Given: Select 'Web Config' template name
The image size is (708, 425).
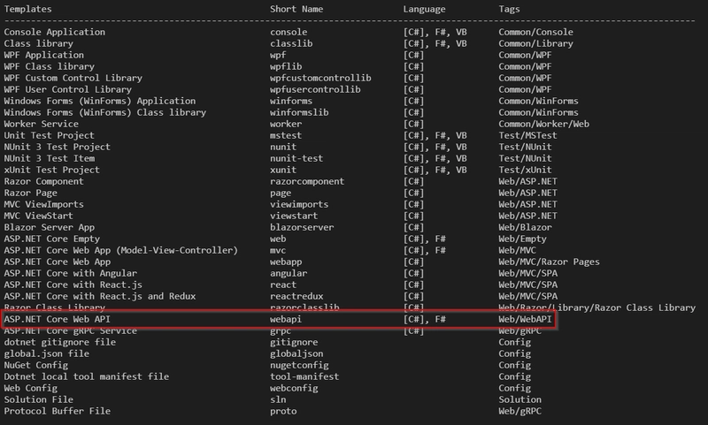Looking at the screenshot, I should coord(31,389).
